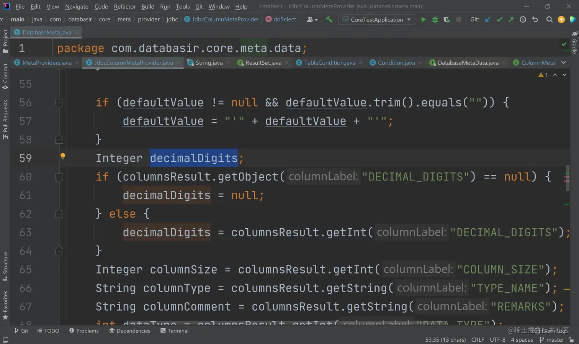Click the green inspection checkmark in top editor
The width and height of the screenshot is (579, 344).
tap(564, 44)
